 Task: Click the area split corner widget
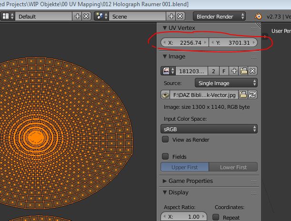point(258,26)
